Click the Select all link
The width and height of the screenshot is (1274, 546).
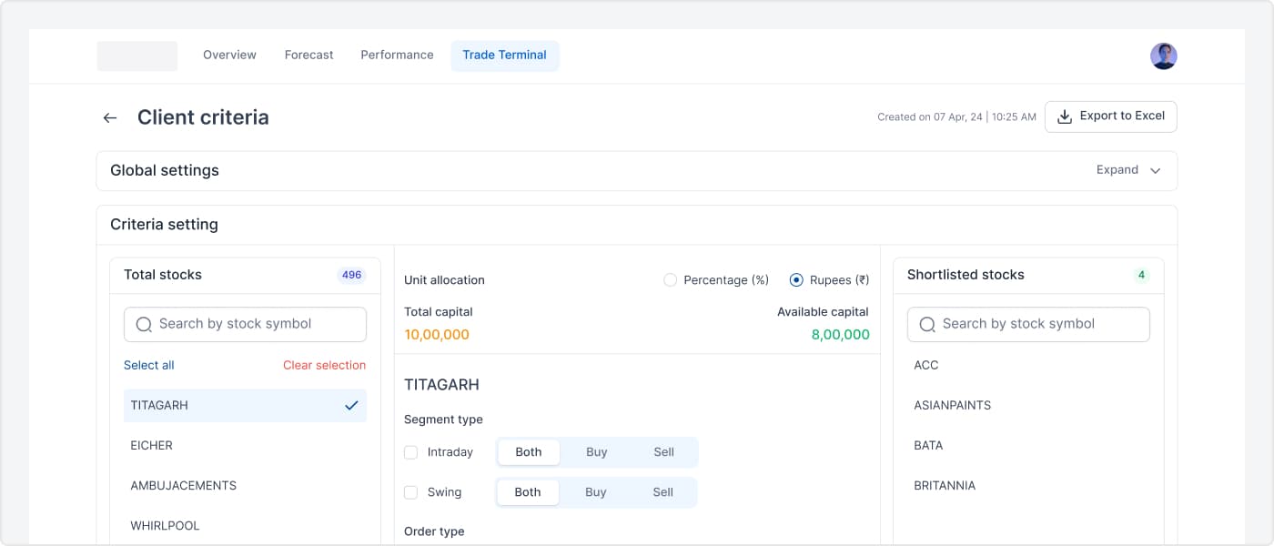(148, 366)
